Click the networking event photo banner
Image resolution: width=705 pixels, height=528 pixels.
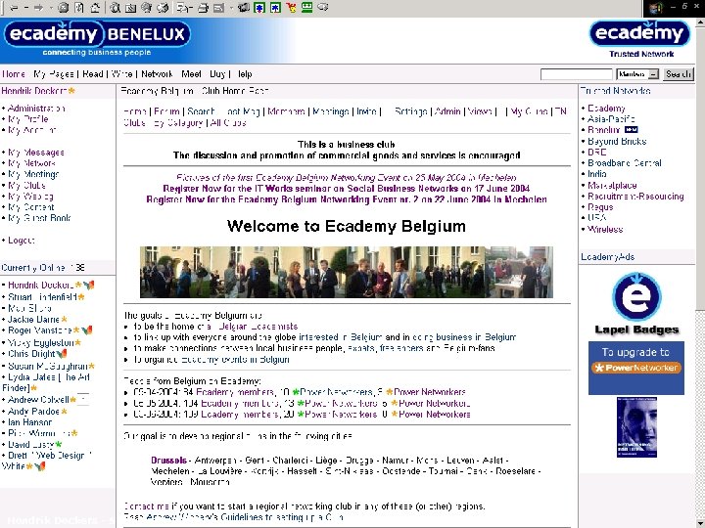(347, 272)
